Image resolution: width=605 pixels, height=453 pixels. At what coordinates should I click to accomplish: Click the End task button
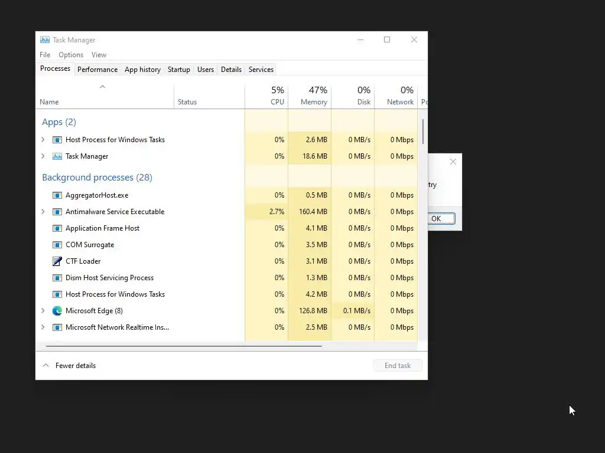pos(398,366)
